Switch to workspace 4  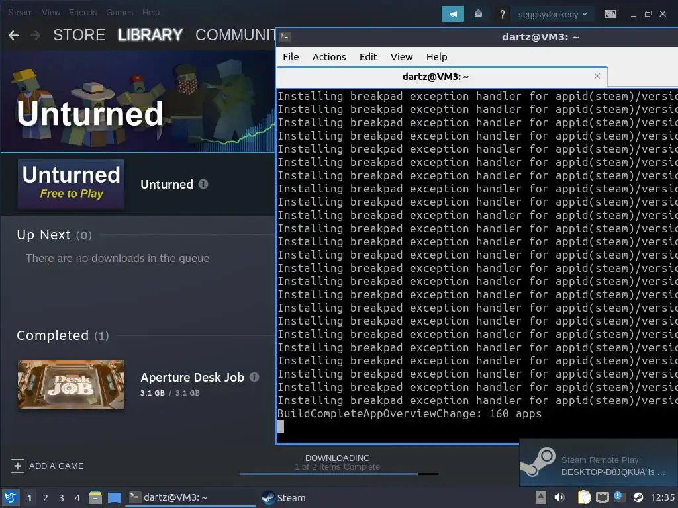pyautogui.click(x=77, y=498)
